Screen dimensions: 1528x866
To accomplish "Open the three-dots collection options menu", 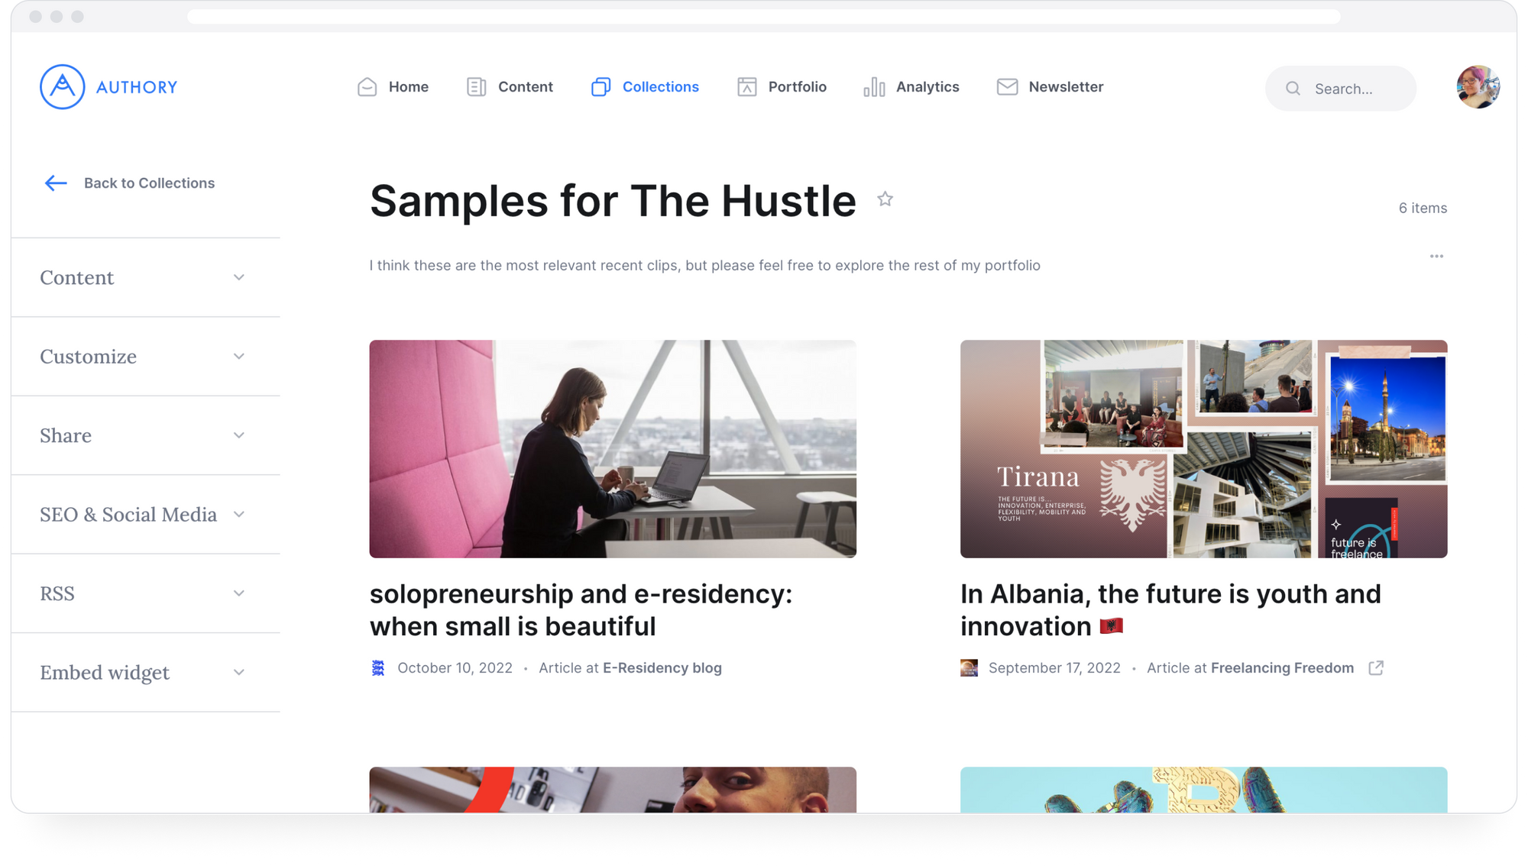I will [x=1436, y=257].
